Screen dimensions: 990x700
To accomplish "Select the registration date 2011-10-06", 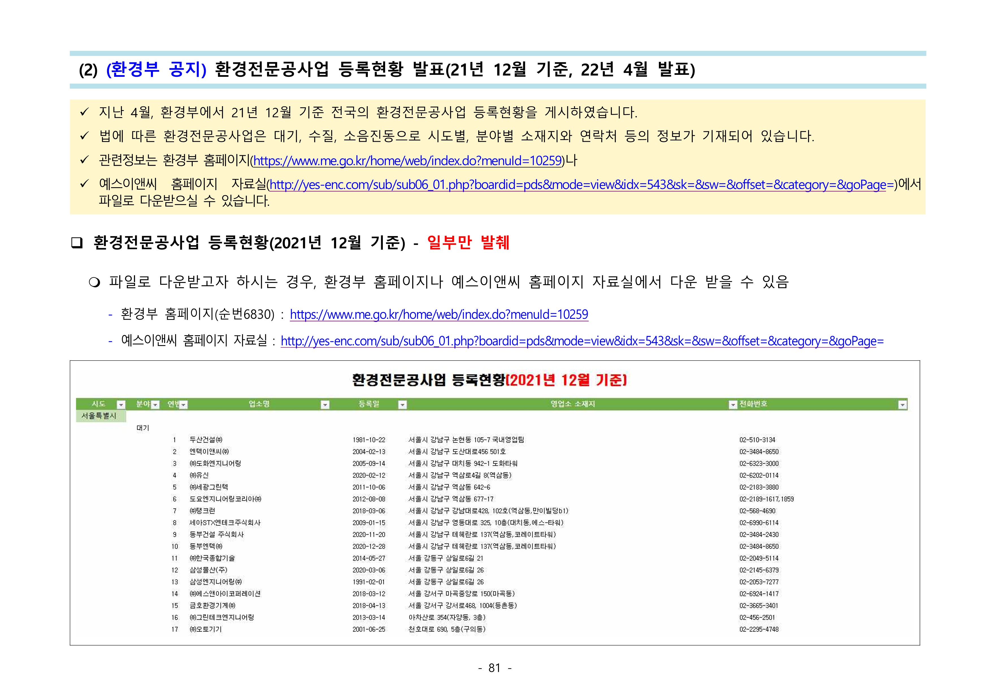I will tap(369, 487).
